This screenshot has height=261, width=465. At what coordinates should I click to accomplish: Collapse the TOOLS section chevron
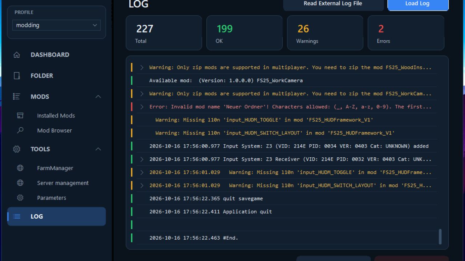98,149
